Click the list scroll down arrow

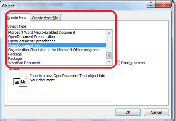coord(109,62)
